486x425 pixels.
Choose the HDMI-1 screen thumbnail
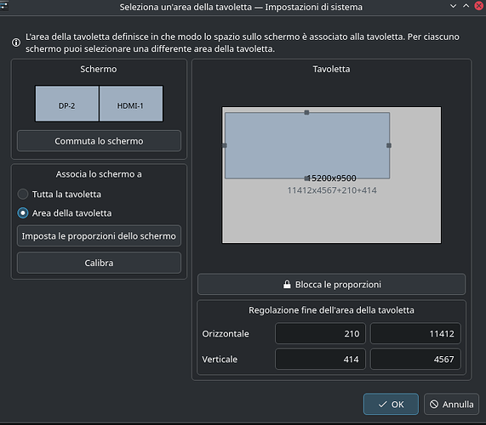pos(131,104)
